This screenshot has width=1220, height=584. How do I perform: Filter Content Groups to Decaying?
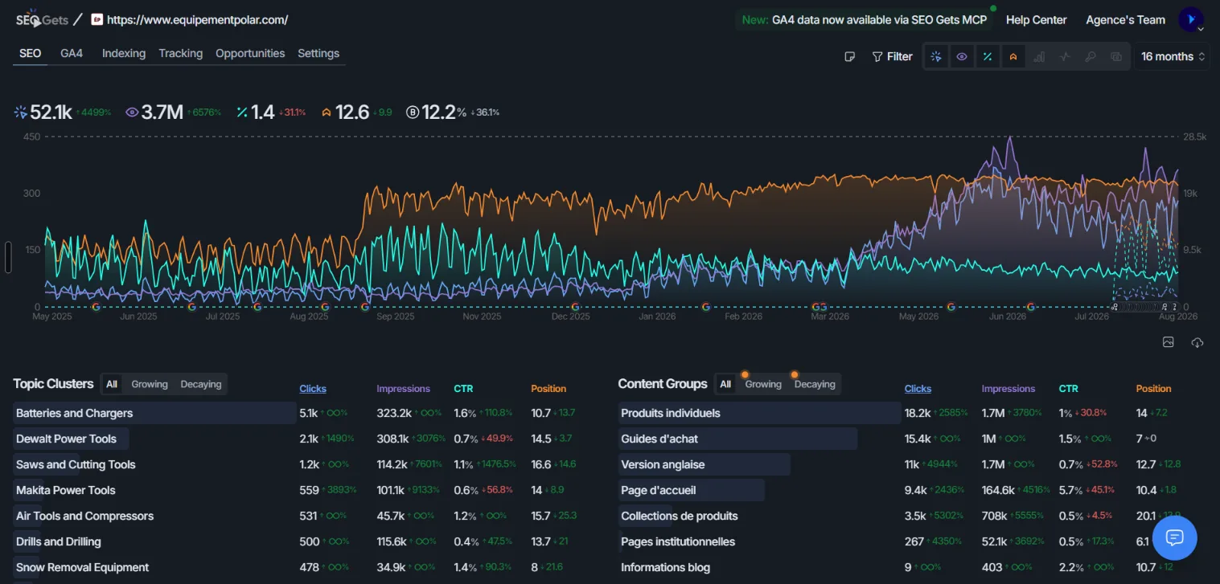coord(815,384)
